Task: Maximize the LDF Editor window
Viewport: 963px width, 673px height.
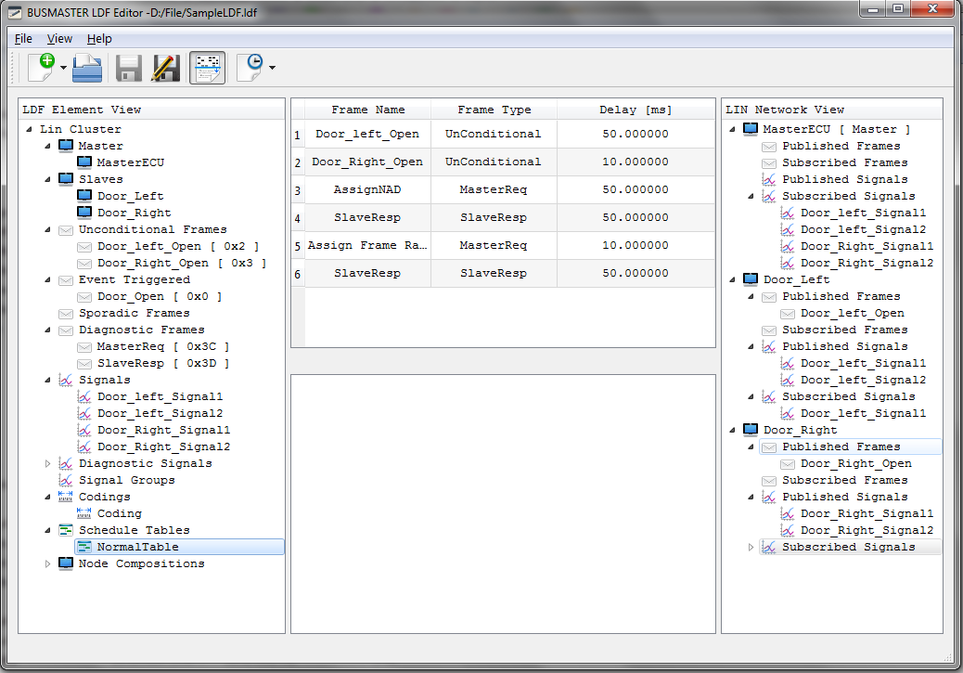Action: pyautogui.click(x=898, y=9)
